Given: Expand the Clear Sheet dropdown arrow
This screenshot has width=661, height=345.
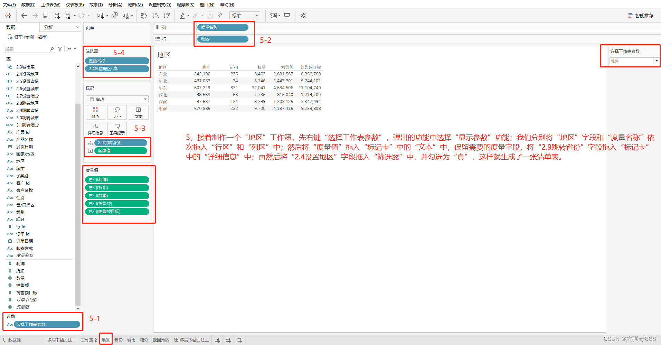Looking at the screenshot, I should (x=132, y=16).
